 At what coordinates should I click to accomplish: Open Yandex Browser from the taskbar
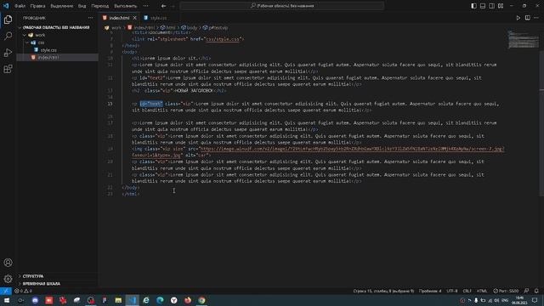pyautogui.click(x=173, y=300)
